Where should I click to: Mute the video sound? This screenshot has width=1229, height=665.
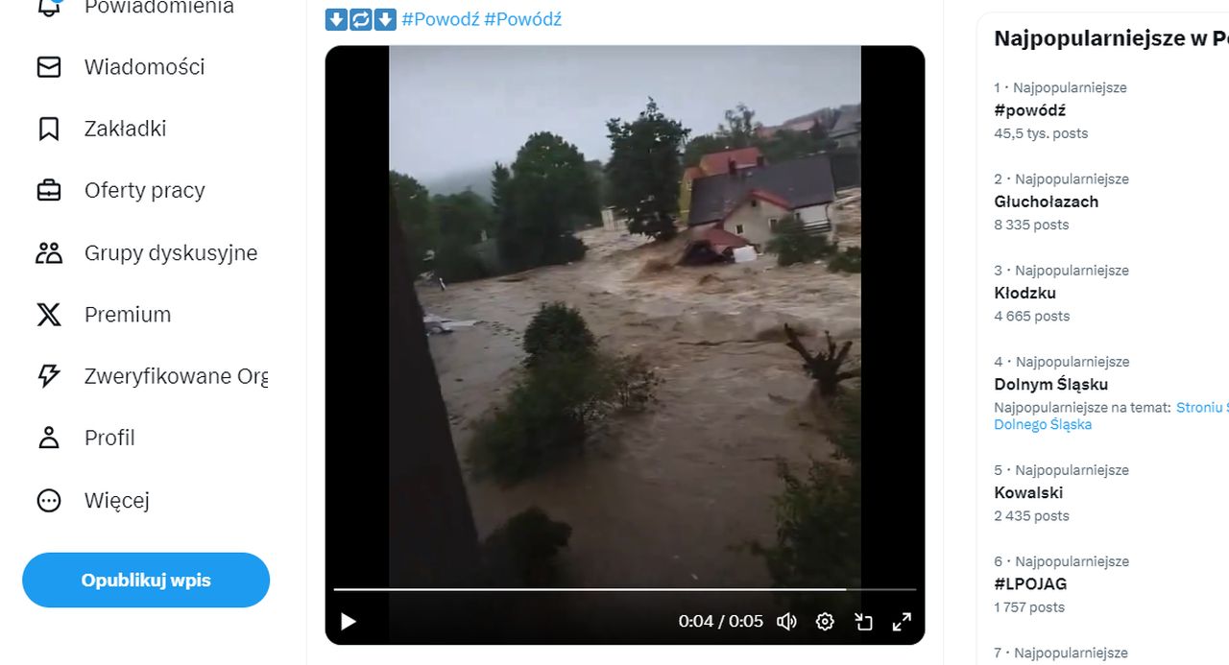pos(786,622)
